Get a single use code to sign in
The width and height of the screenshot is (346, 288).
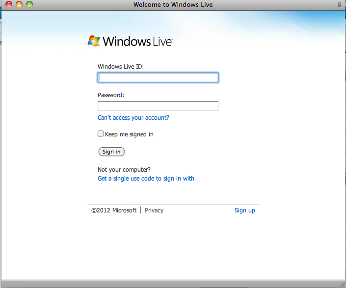(x=146, y=179)
